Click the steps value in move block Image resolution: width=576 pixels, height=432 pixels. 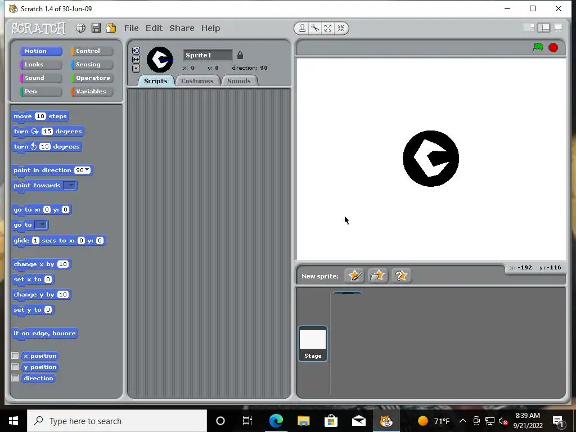click(40, 116)
